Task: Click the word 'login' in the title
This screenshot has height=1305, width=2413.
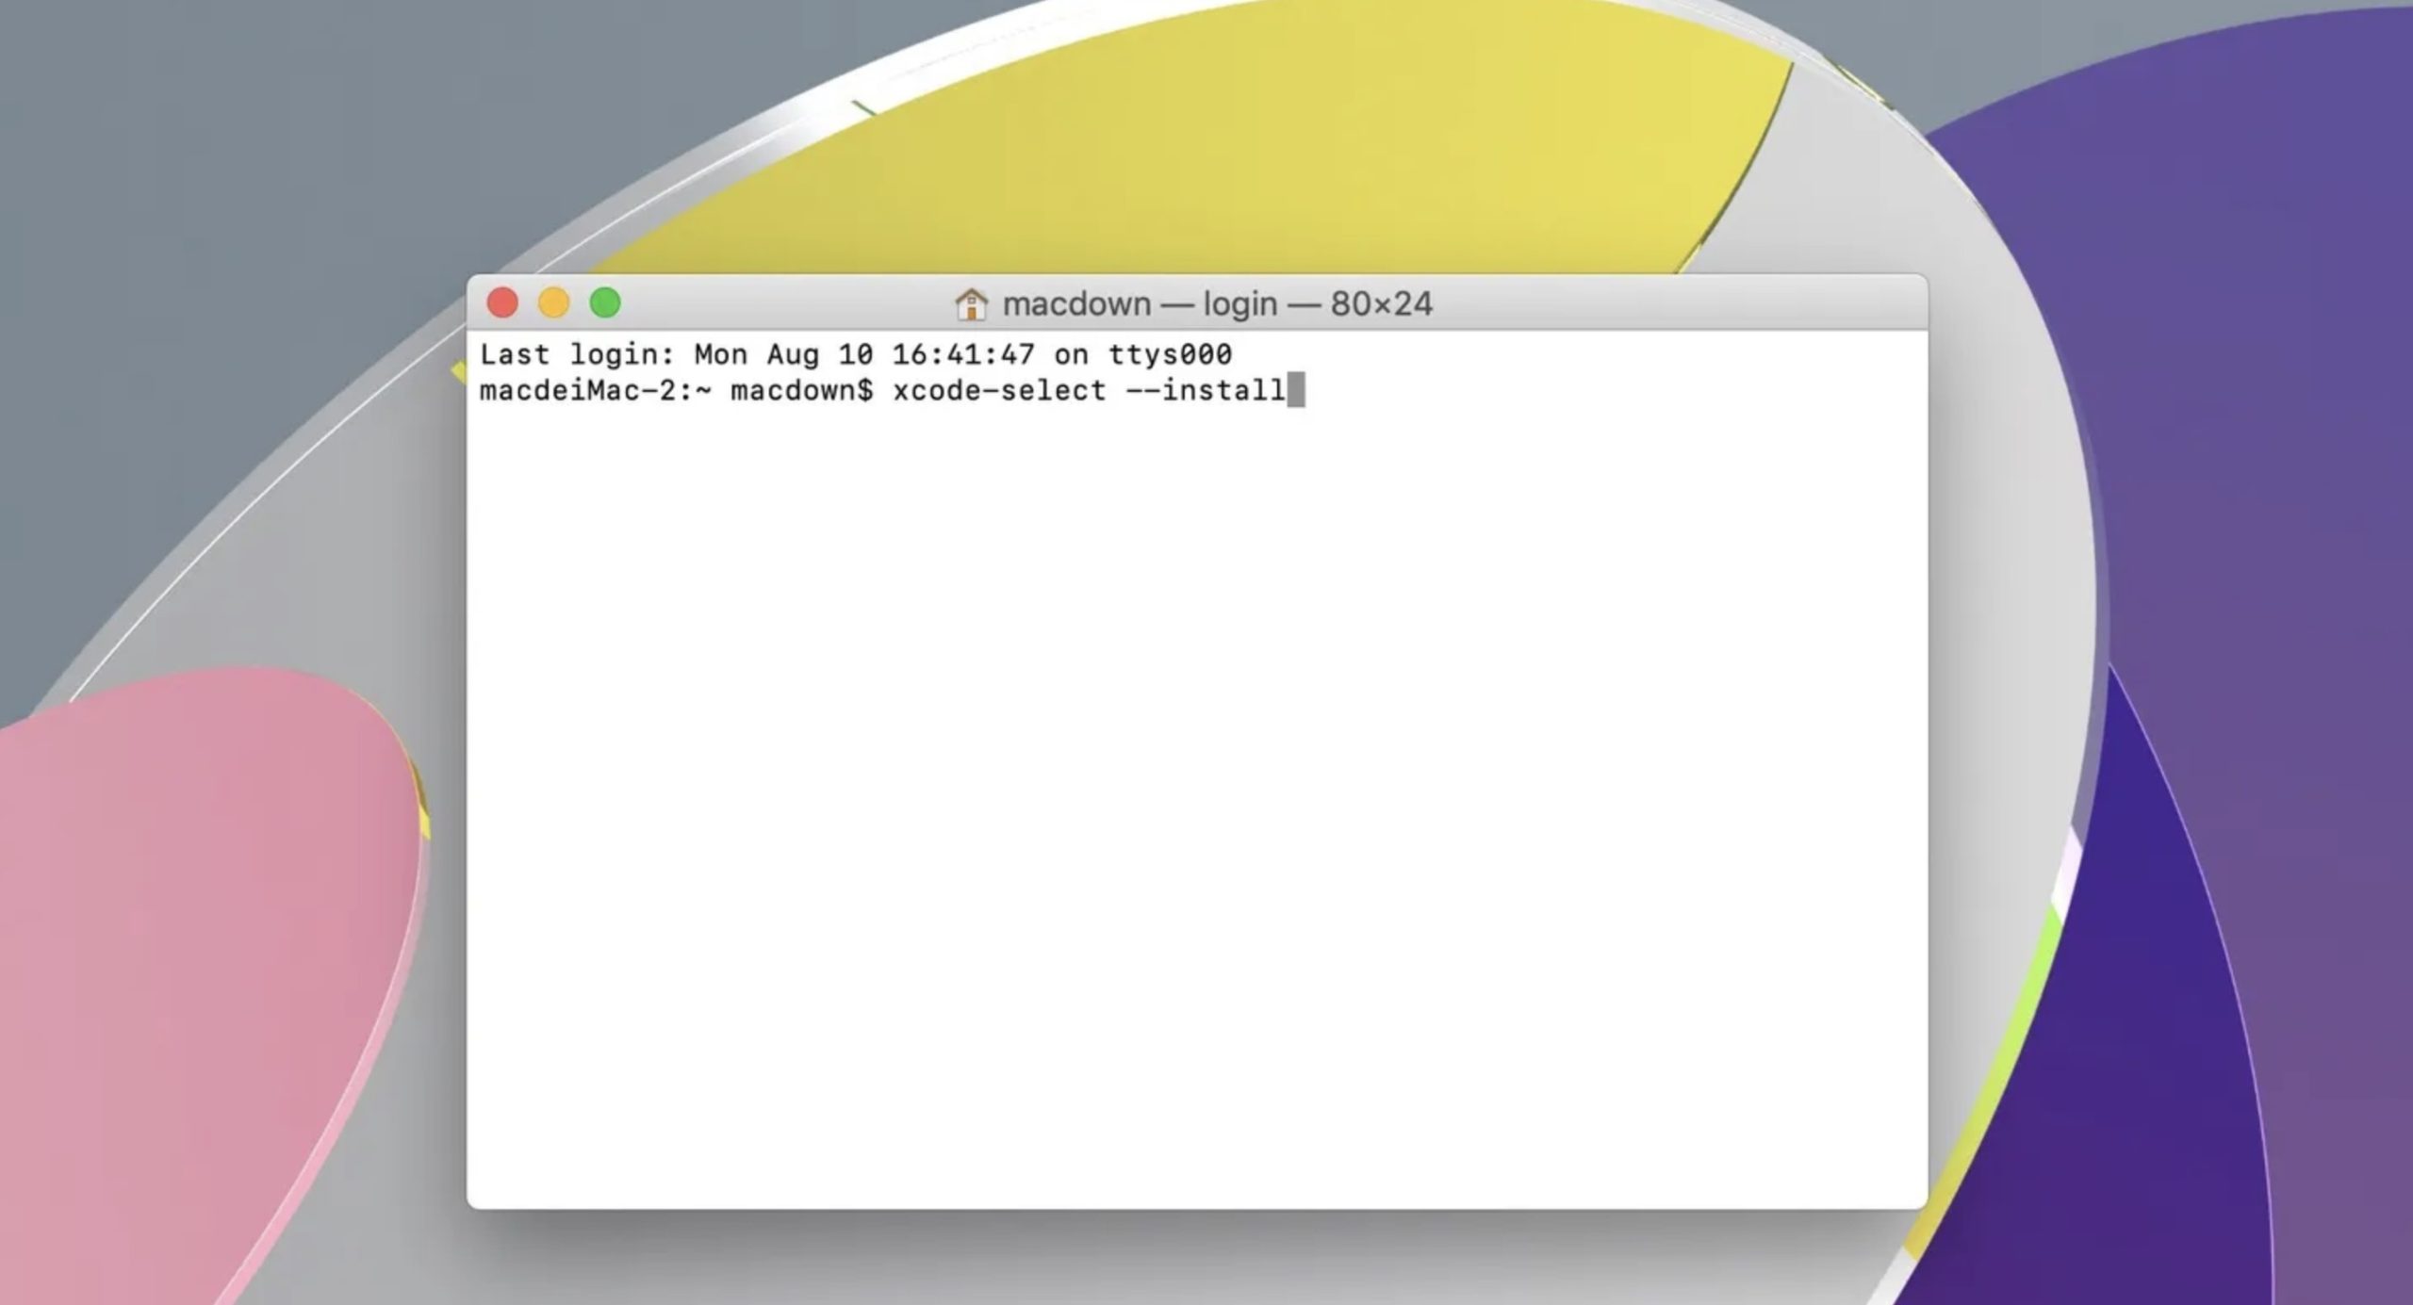Action: [1240, 304]
